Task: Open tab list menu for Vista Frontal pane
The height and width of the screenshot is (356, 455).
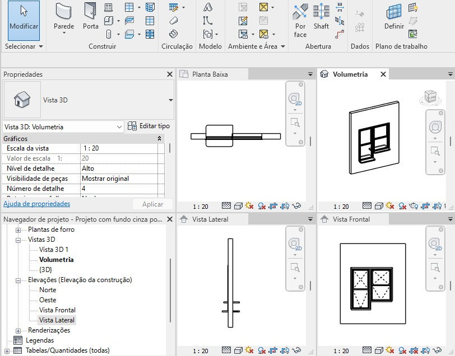Action: click(451, 219)
